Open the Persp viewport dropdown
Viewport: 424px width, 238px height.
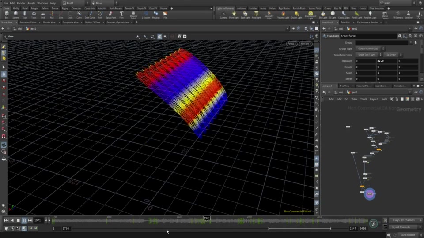coord(291,44)
